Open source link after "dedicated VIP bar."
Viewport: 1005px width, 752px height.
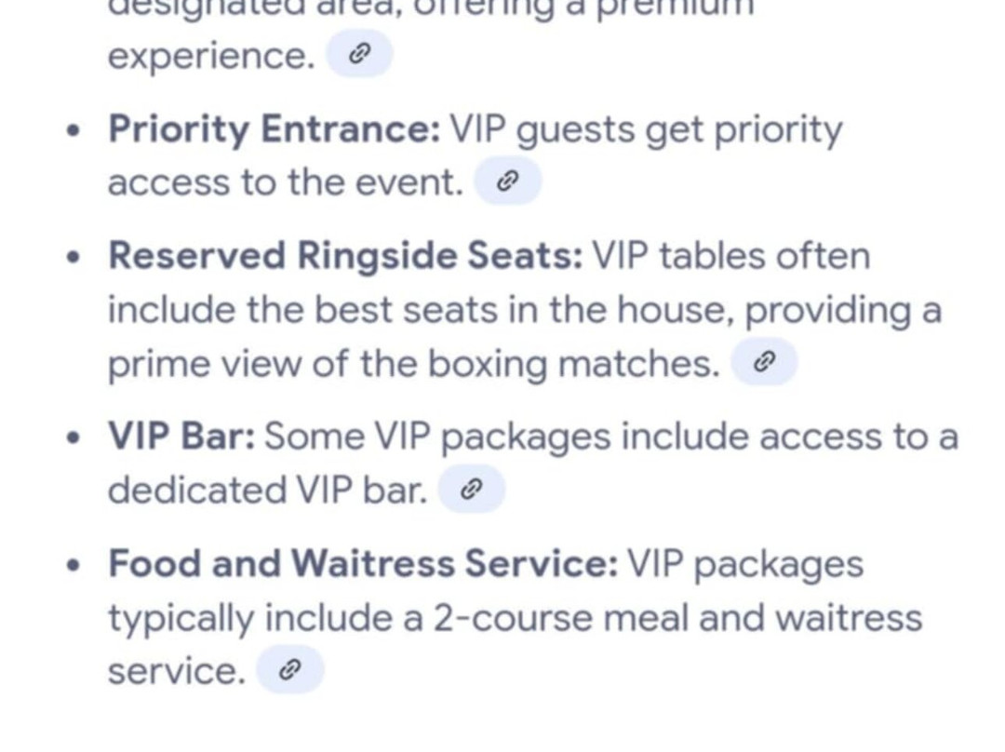471,489
